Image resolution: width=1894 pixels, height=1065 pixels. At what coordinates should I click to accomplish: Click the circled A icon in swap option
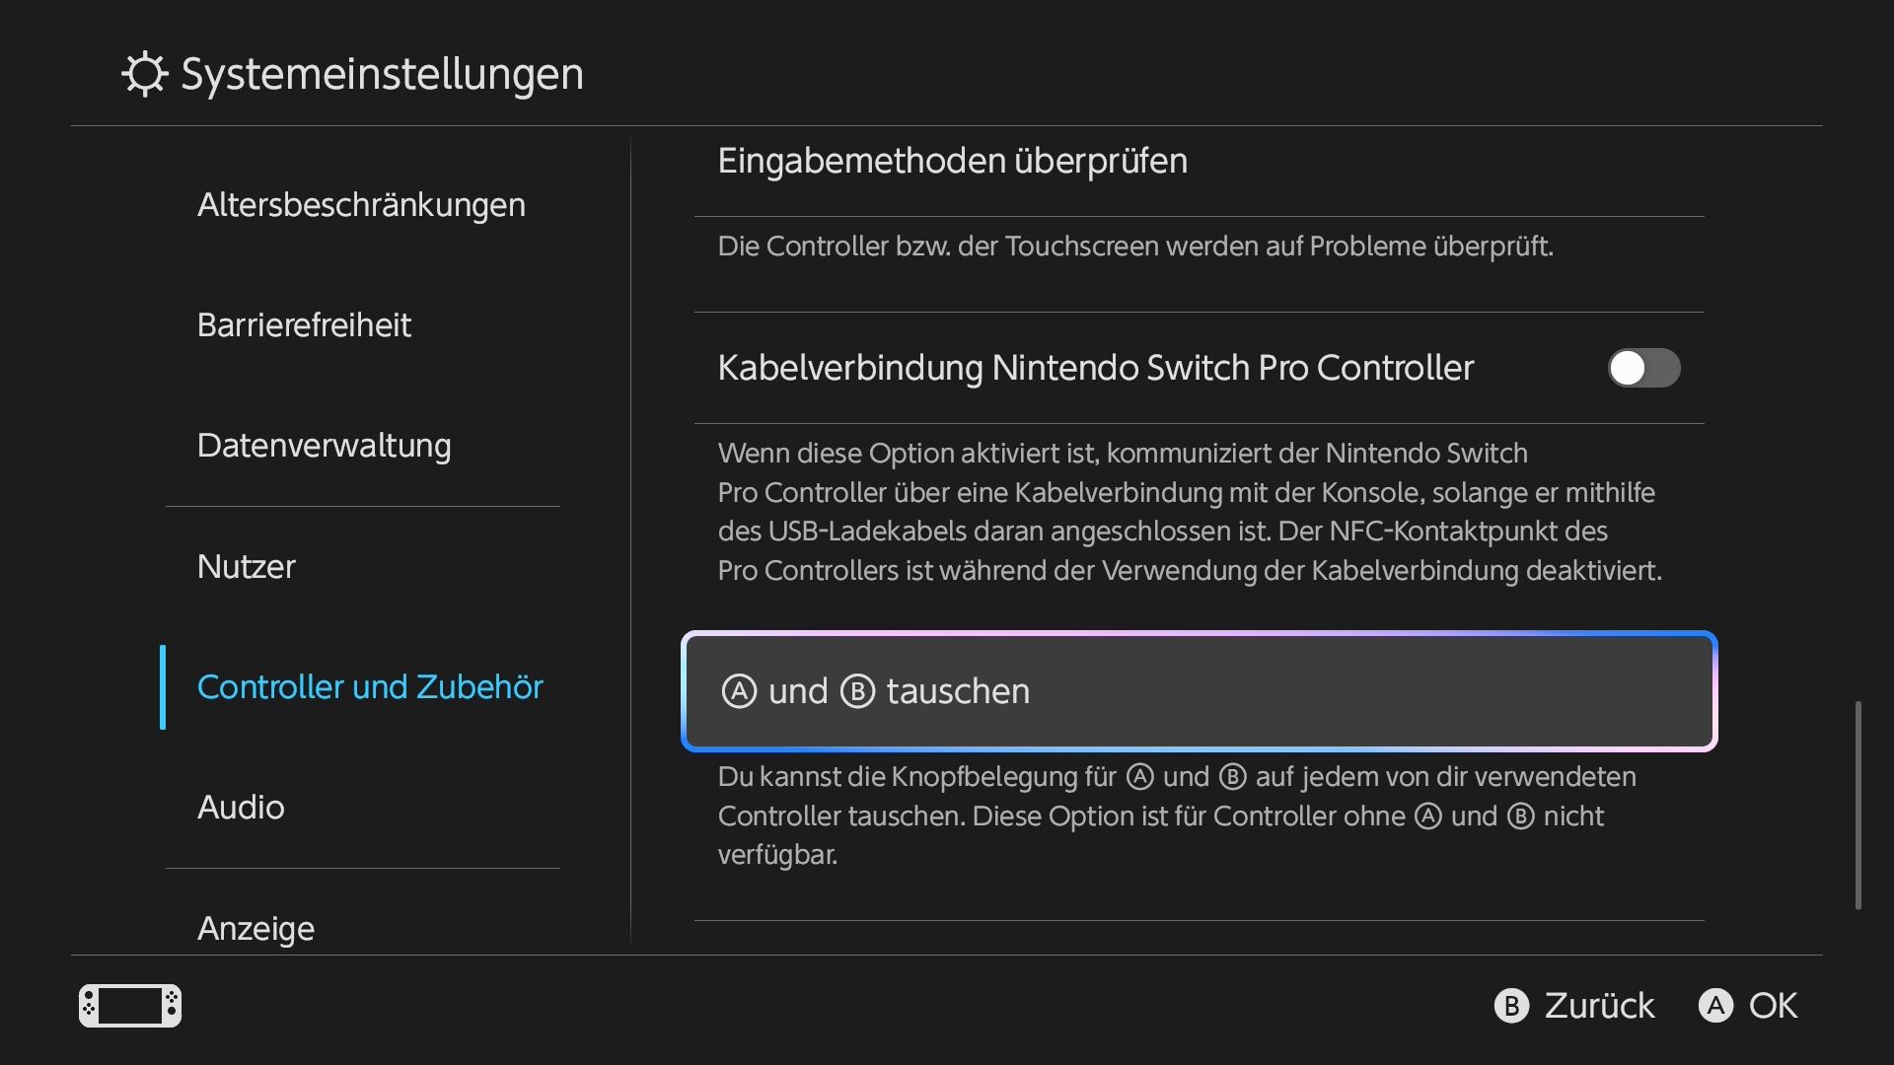click(x=739, y=691)
